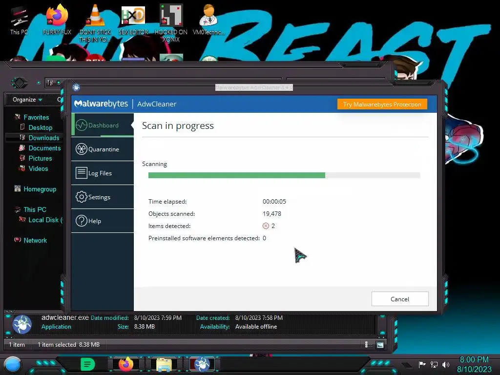The height and width of the screenshot is (375, 500).
Task: Click the AdwCleaner title bar bug icon
Action: click(76, 87)
